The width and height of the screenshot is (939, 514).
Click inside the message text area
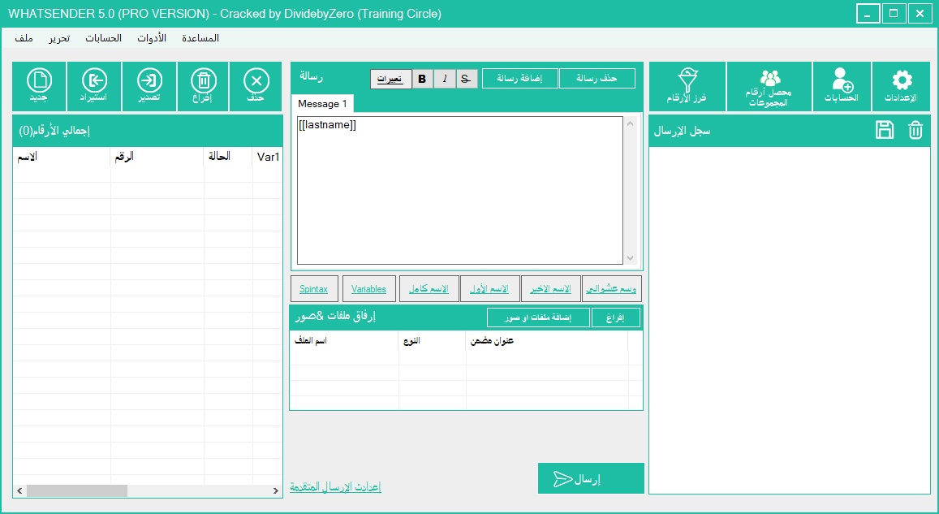(x=460, y=191)
